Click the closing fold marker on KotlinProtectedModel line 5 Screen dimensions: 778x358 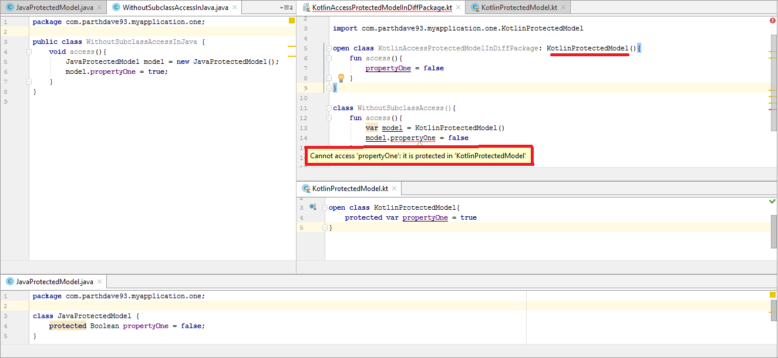click(x=324, y=227)
